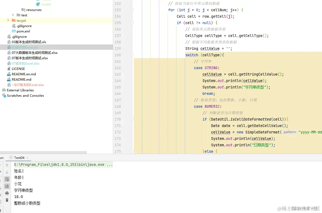Select Scratches and Consoles node
The width and height of the screenshot is (322, 213).
pos(25,96)
